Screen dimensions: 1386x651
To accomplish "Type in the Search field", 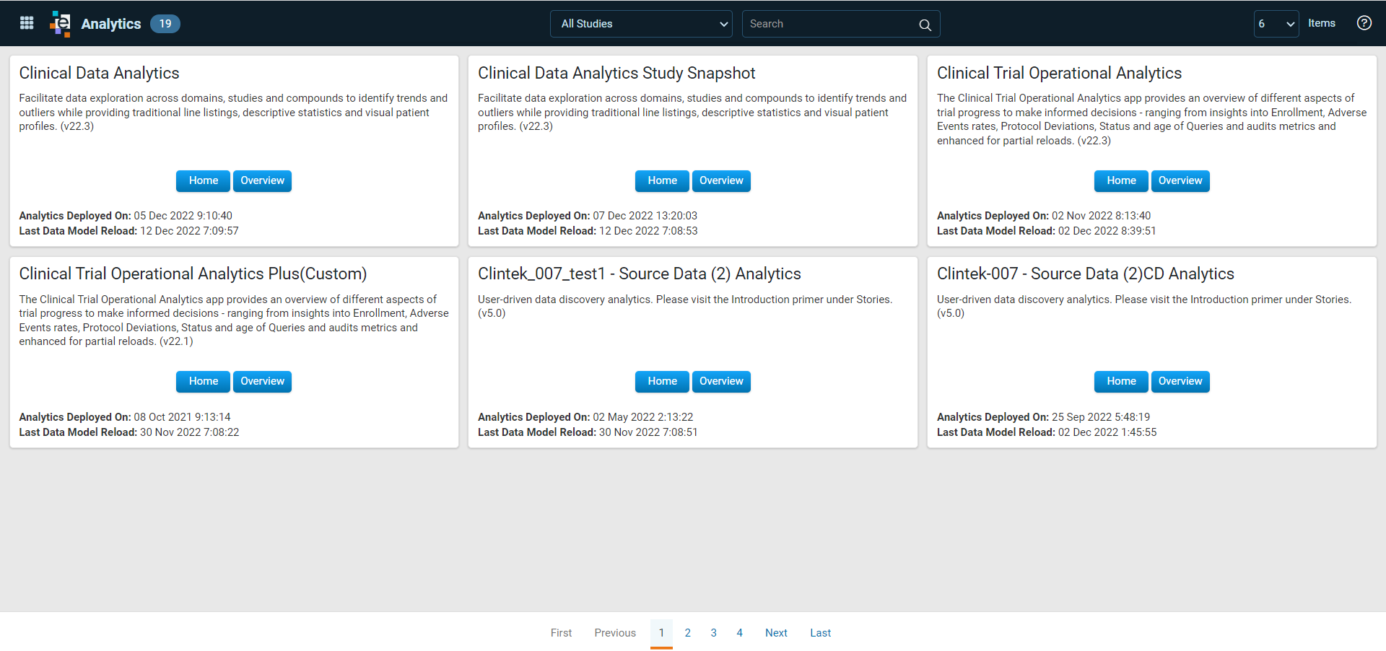I will [830, 24].
